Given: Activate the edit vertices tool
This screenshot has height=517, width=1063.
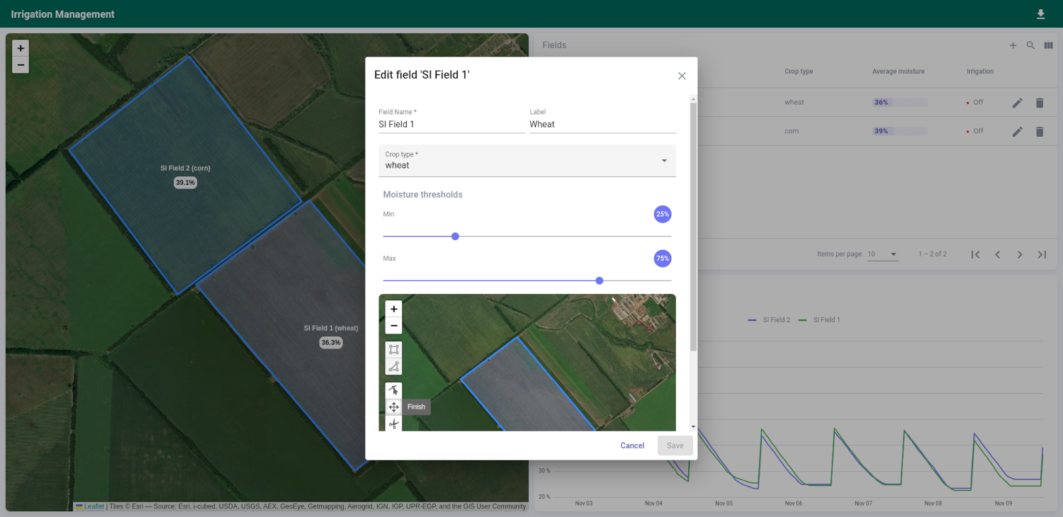Looking at the screenshot, I should pyautogui.click(x=394, y=390).
